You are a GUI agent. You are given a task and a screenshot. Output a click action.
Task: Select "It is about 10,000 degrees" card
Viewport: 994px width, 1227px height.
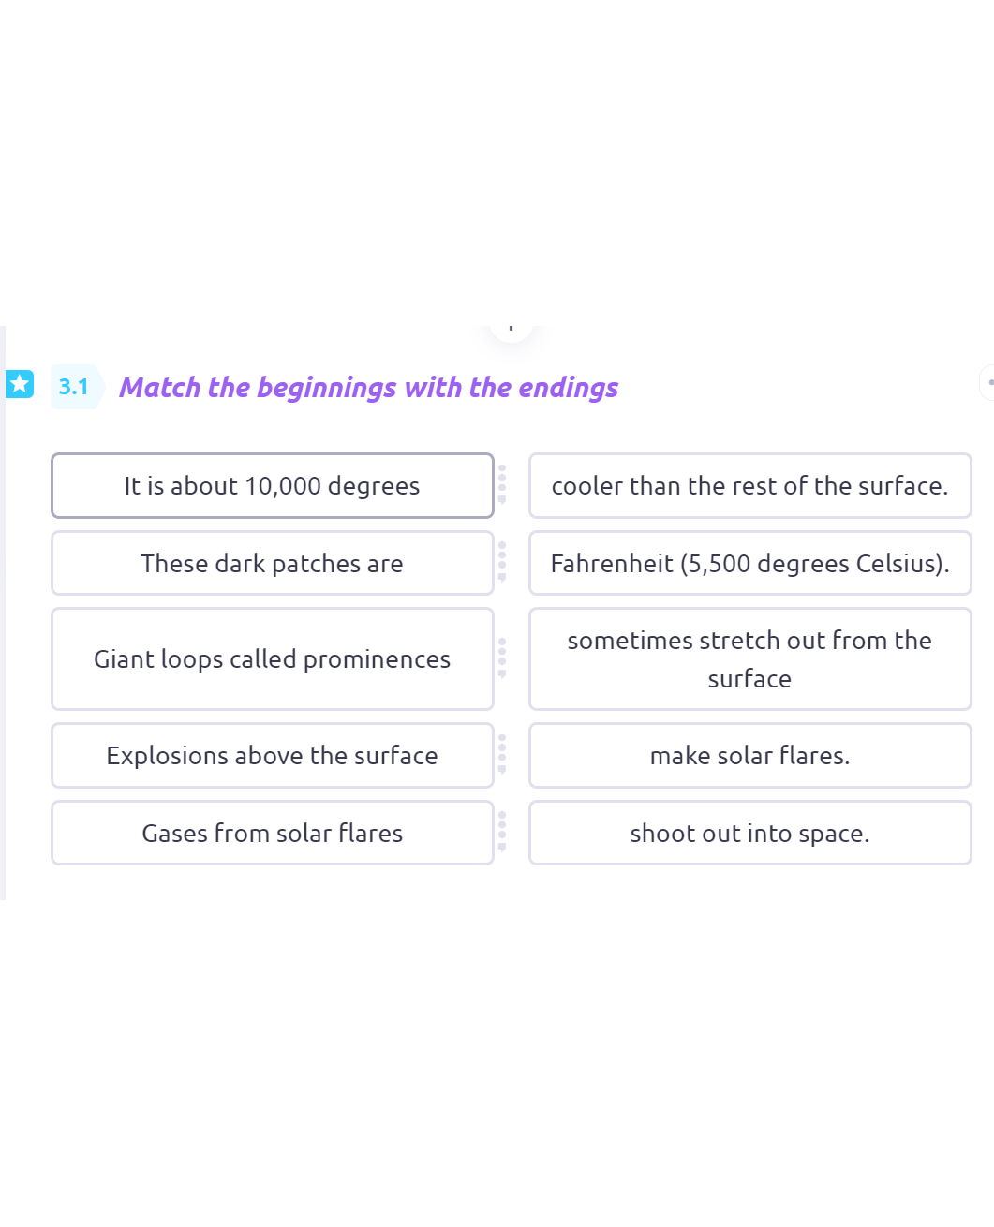(273, 485)
